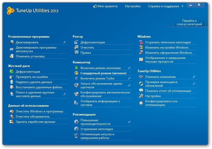Open Показать отчет об оптимизации link

click(168, 91)
